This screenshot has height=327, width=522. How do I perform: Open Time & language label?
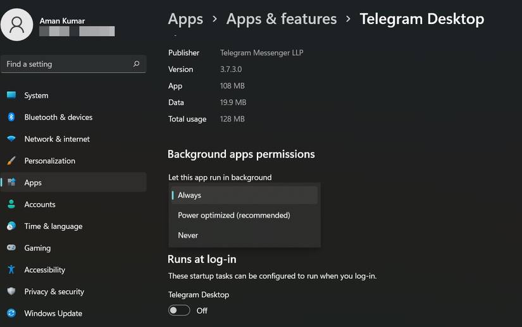click(x=53, y=226)
